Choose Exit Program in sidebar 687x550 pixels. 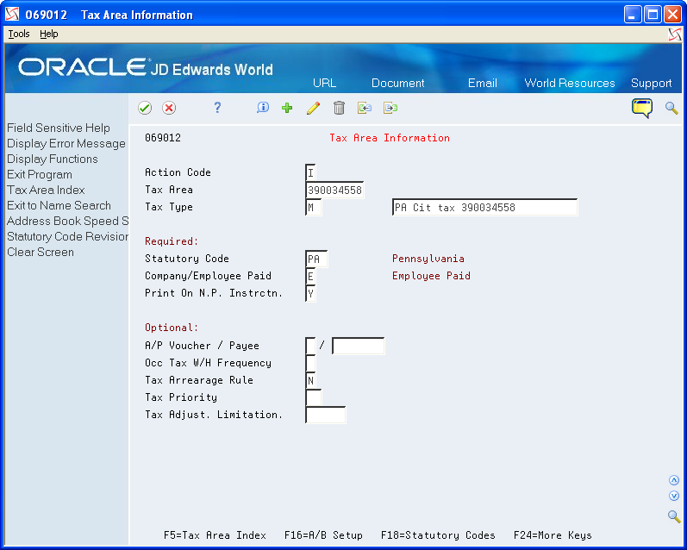pyautogui.click(x=40, y=174)
